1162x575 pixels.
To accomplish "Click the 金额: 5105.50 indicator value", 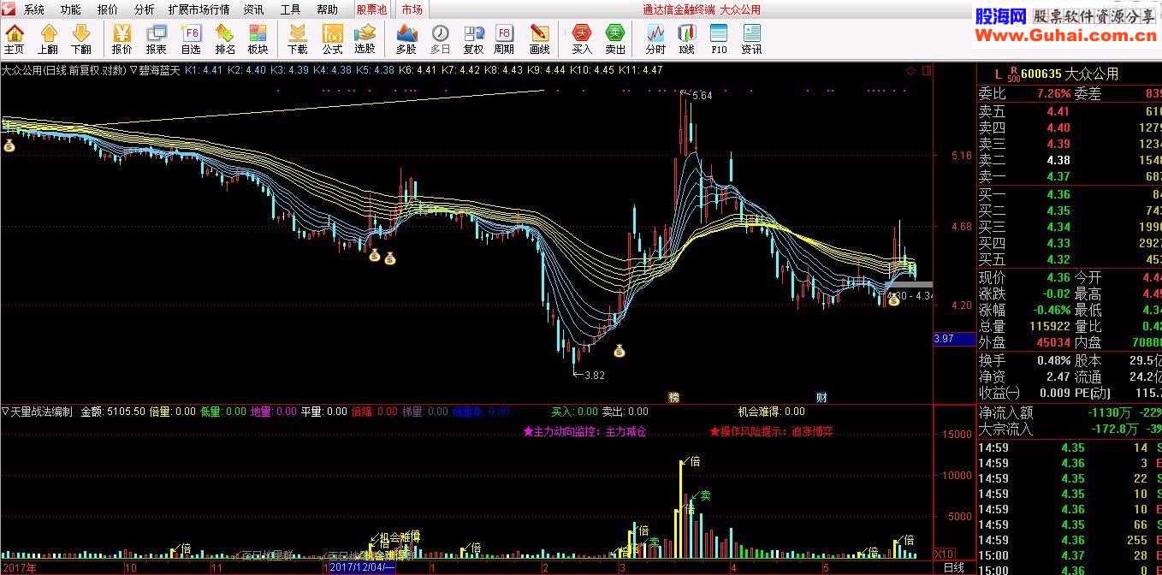I will pos(114,412).
